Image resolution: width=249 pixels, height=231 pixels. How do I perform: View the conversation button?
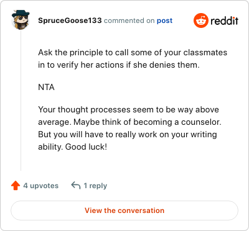pyautogui.click(x=125, y=211)
